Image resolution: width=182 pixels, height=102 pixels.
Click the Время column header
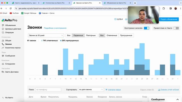[44, 97]
